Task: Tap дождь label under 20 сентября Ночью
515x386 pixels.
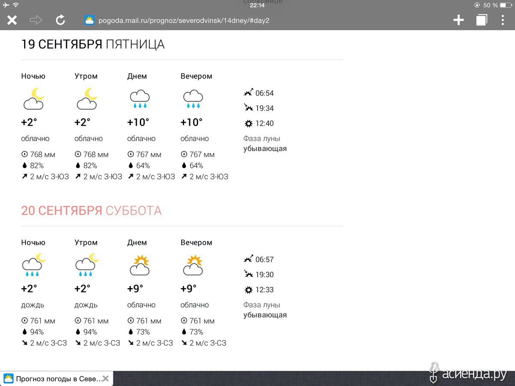Action: click(x=33, y=305)
